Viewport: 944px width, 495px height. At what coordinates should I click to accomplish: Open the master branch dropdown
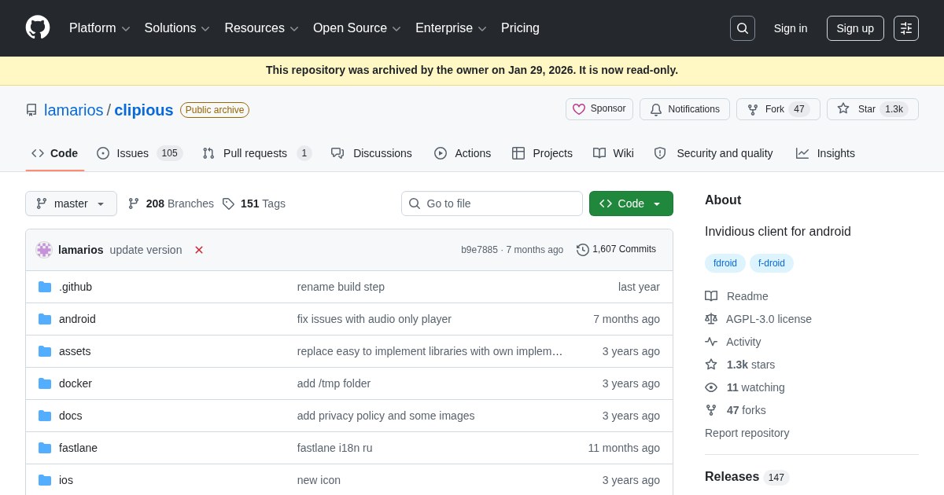point(71,203)
